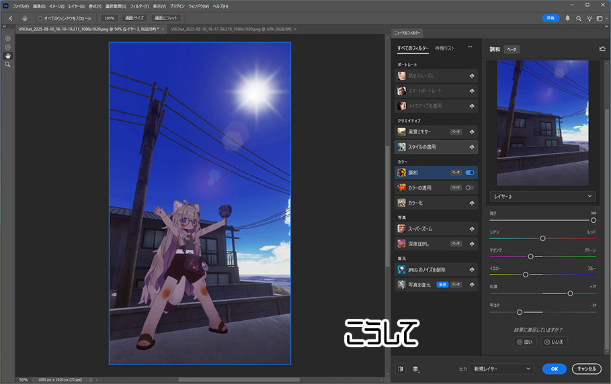
Task: Click the 100% zoom button
Action: (109, 18)
